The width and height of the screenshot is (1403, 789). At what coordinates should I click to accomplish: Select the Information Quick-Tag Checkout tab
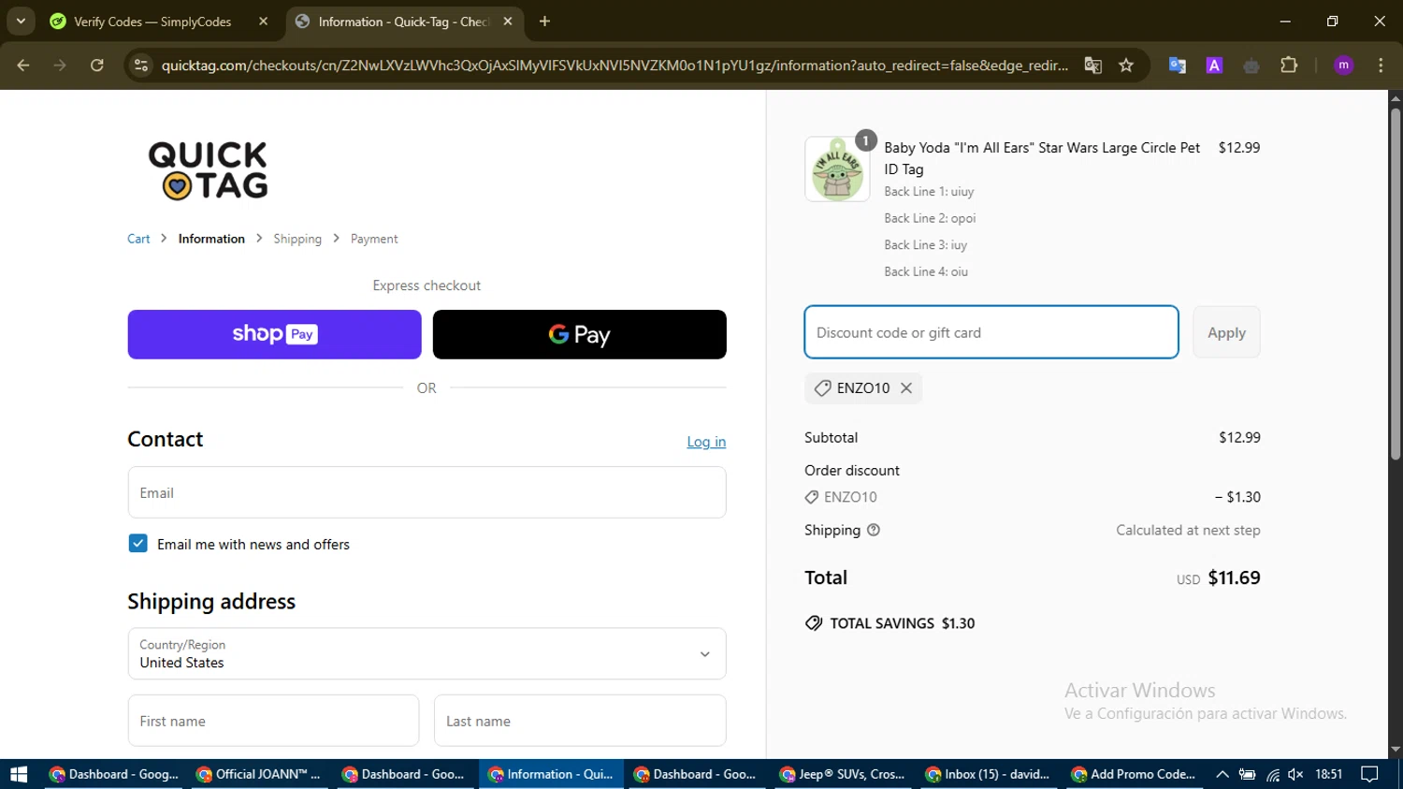[402, 22]
